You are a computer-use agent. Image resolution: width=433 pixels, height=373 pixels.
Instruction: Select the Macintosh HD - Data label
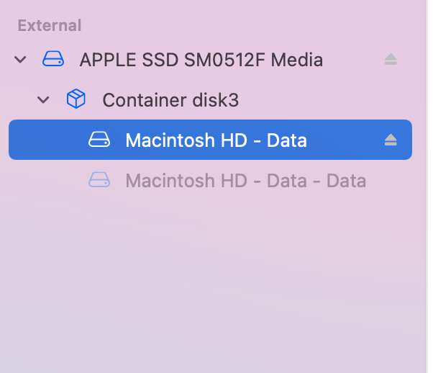pyautogui.click(x=216, y=140)
